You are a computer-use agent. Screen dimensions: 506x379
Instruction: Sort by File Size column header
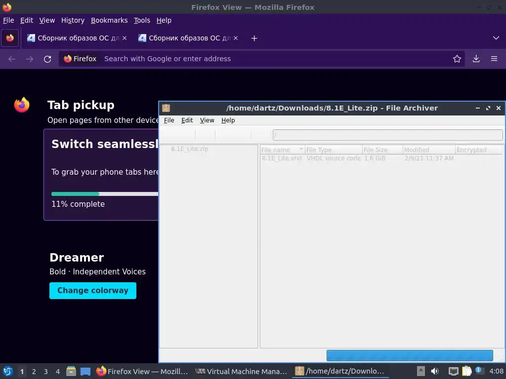tap(383, 150)
